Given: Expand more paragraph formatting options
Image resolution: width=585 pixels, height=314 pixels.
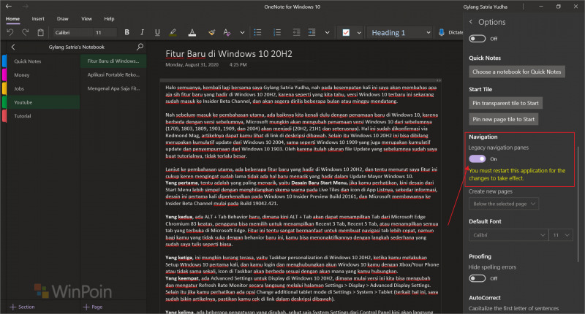Looking at the screenshot, I should [327, 32].
